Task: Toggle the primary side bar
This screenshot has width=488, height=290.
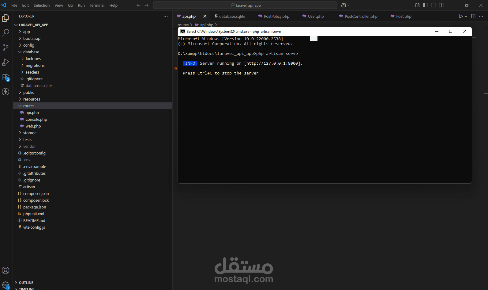Action: [425, 5]
